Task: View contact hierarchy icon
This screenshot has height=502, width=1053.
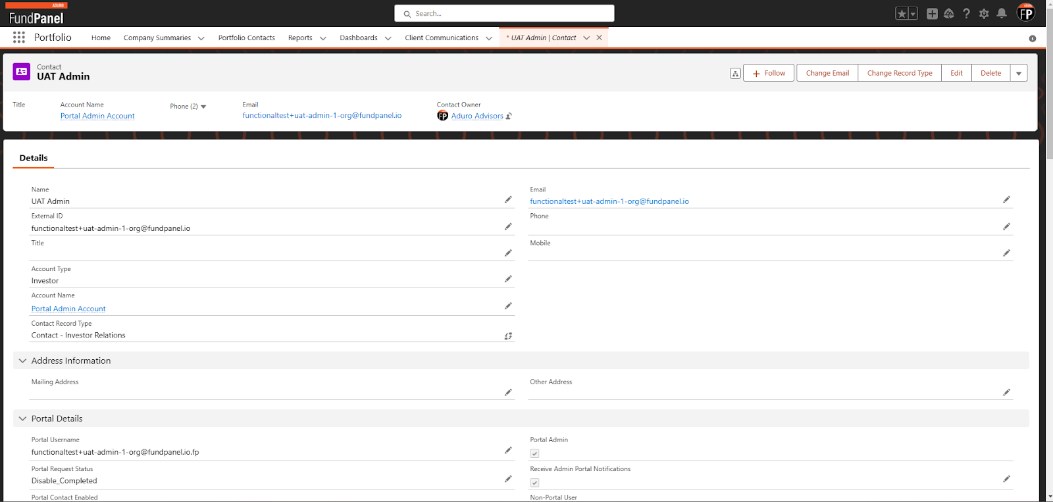Action: [735, 73]
